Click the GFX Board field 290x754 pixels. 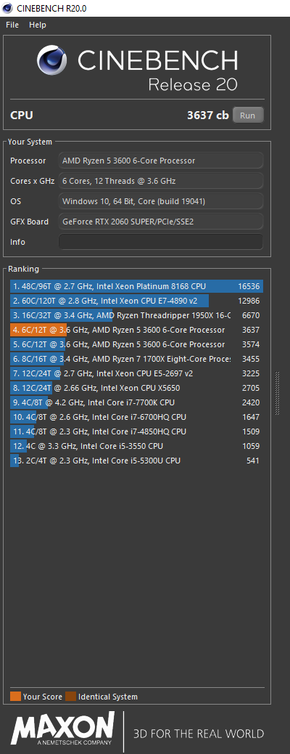[x=161, y=222]
